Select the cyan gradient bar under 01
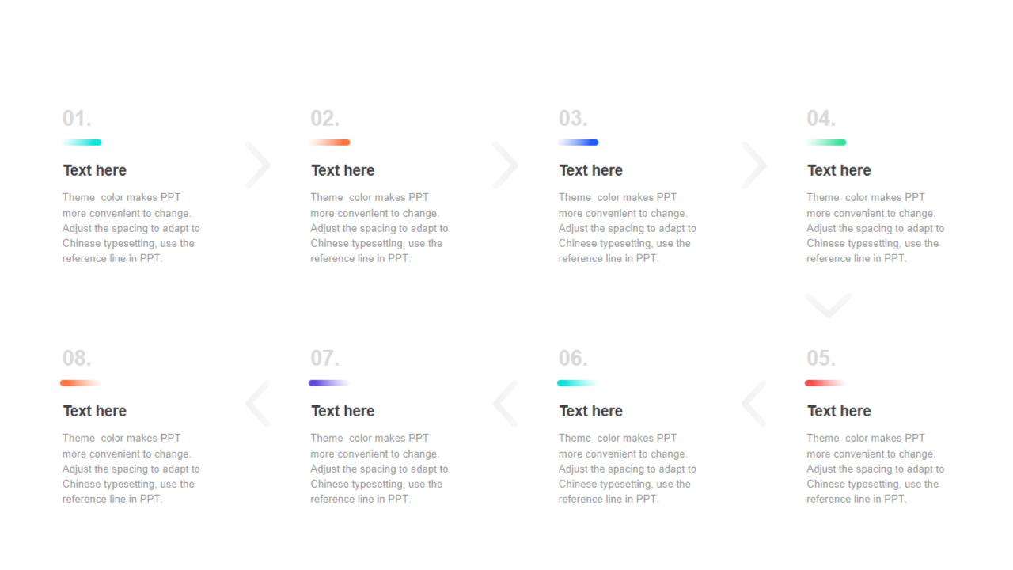The height and width of the screenshot is (570, 1013). pos(82,142)
